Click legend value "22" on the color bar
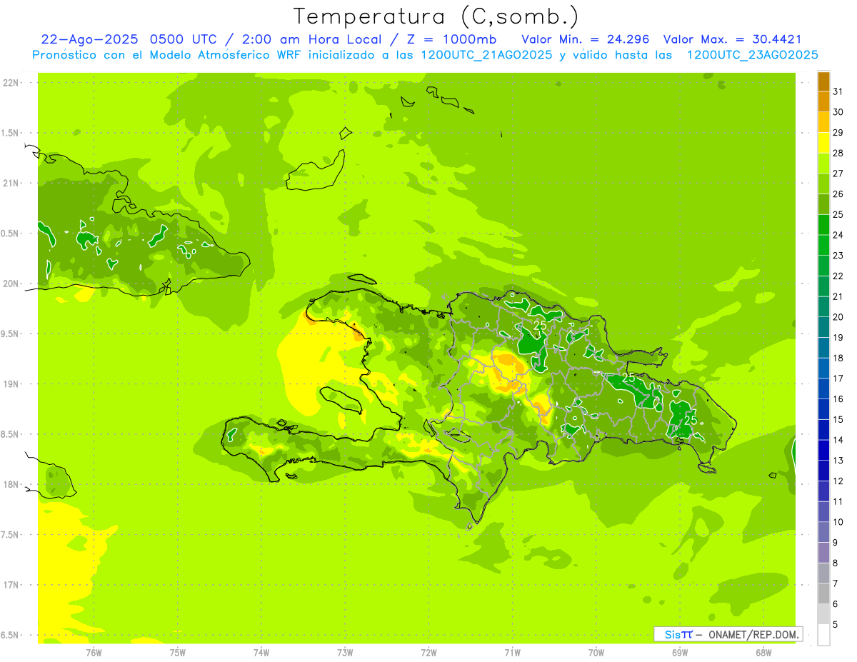 pyautogui.click(x=838, y=276)
